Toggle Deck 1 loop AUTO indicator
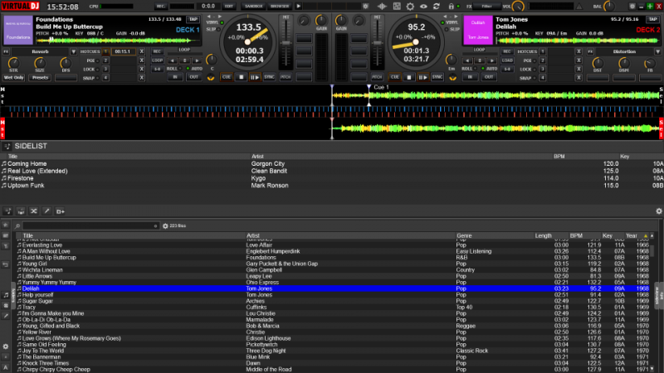Screen dimensions: 664x373 [195, 69]
